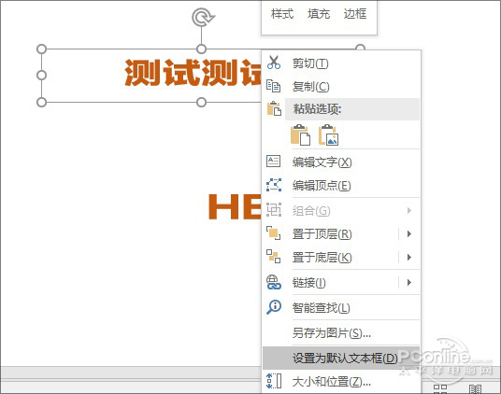Expand the 置于顶层 submenu arrow

pos(409,233)
